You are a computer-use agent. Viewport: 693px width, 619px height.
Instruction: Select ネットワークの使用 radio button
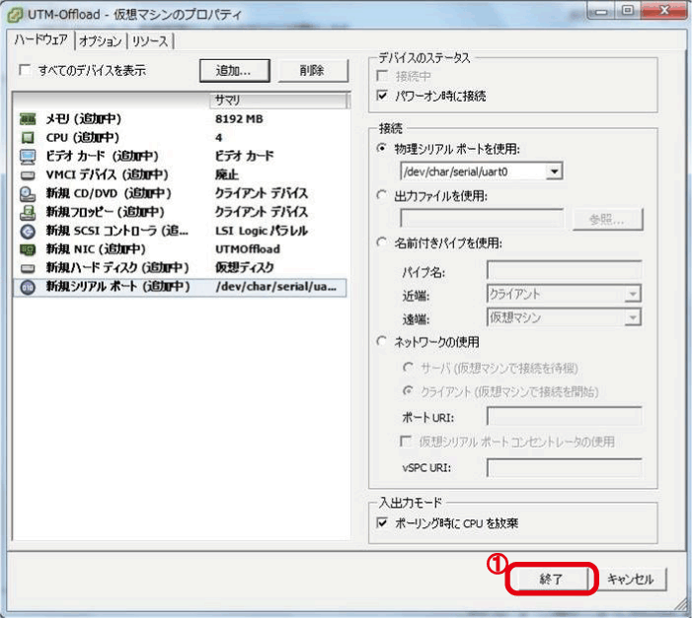coord(381,341)
